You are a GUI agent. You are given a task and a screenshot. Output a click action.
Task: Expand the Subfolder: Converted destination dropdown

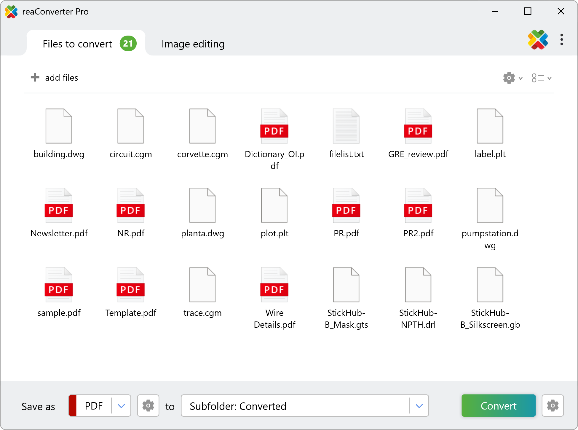419,406
